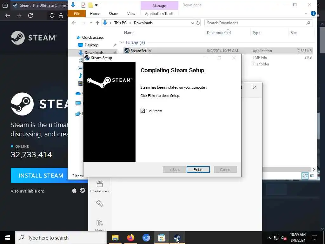
Task: Click the Steam logo on webpage header
Action: click(34, 38)
